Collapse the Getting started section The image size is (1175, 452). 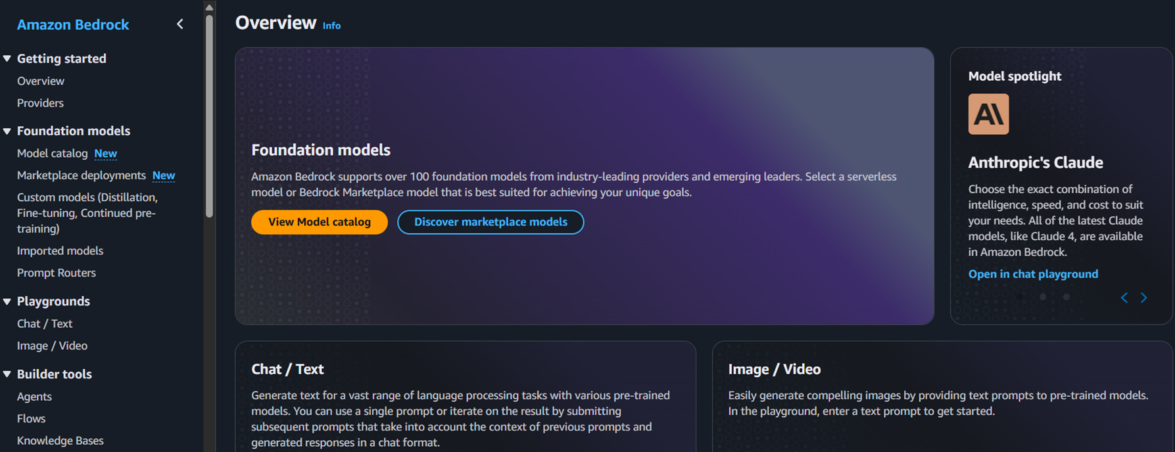click(7, 58)
